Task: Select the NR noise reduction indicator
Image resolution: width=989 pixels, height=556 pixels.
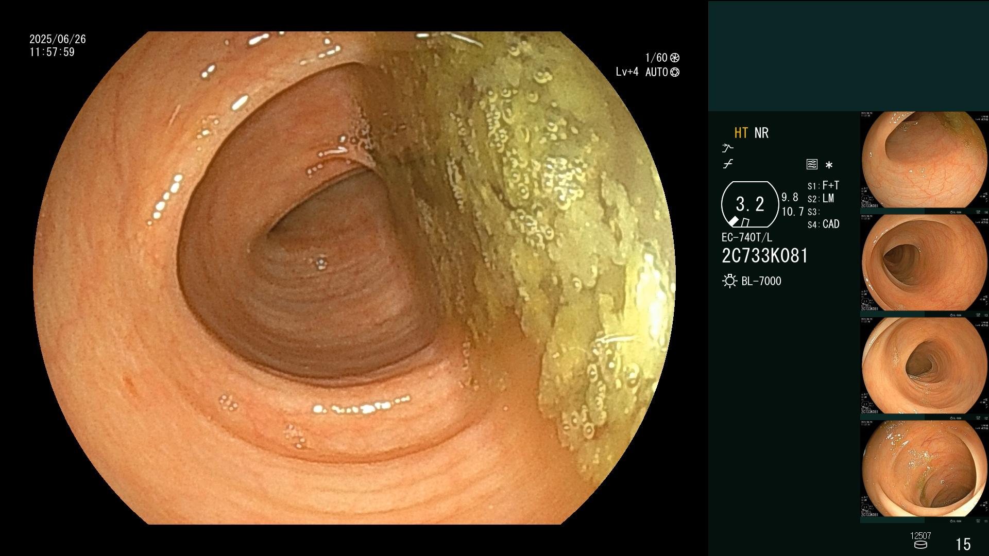Action: point(761,133)
